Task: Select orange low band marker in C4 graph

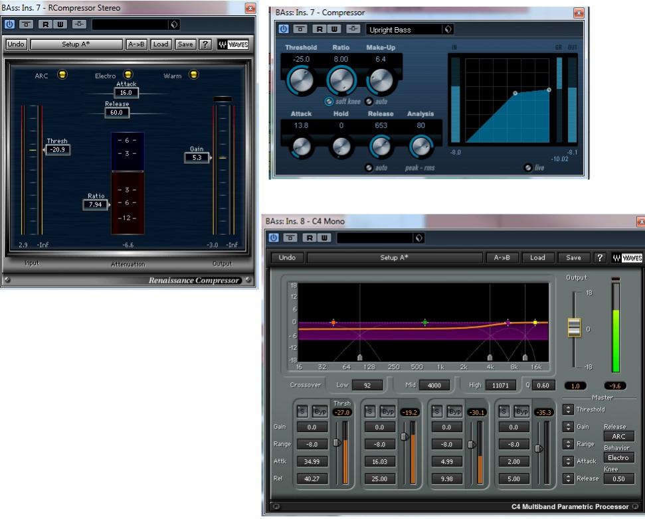Action: point(333,323)
